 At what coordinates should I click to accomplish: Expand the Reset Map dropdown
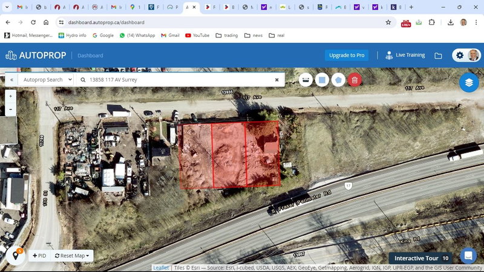(72, 256)
